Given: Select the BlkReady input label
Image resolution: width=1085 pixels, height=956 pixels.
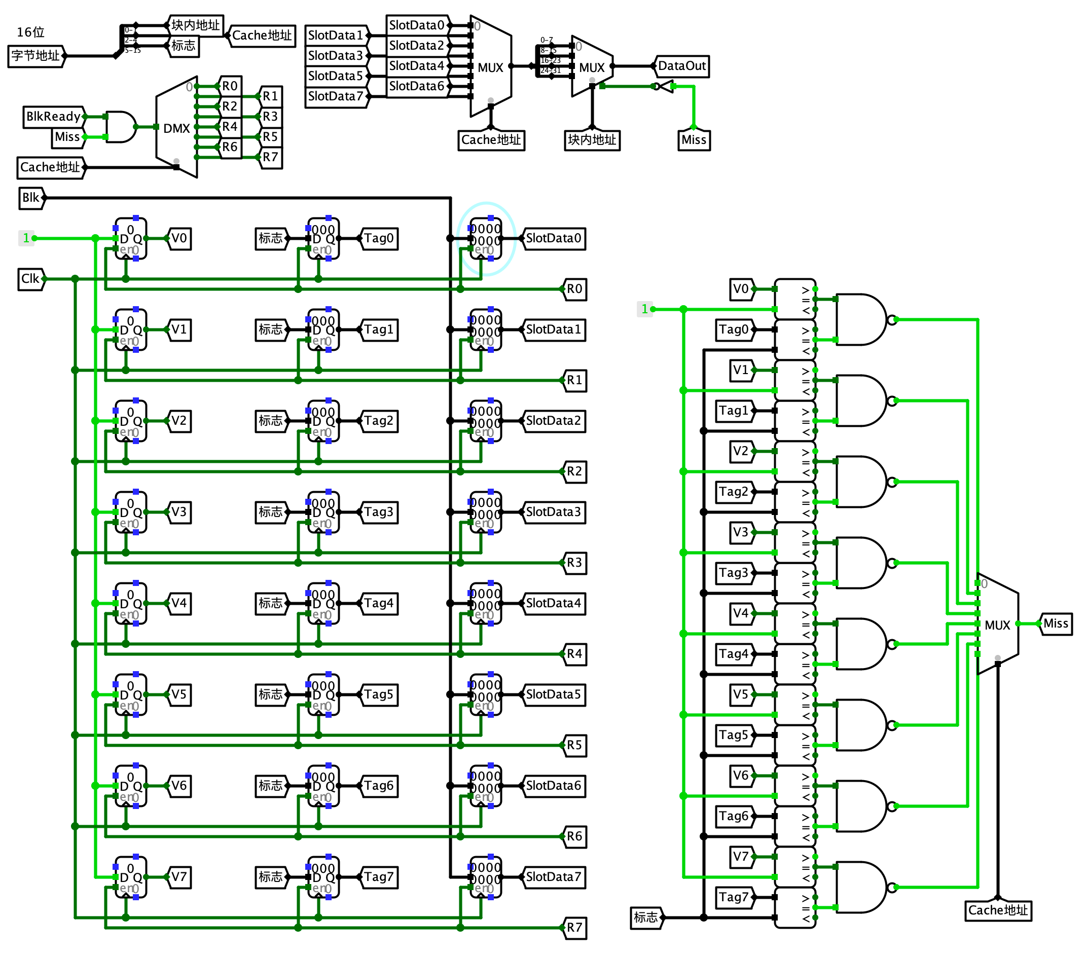Looking at the screenshot, I should coord(52,116).
